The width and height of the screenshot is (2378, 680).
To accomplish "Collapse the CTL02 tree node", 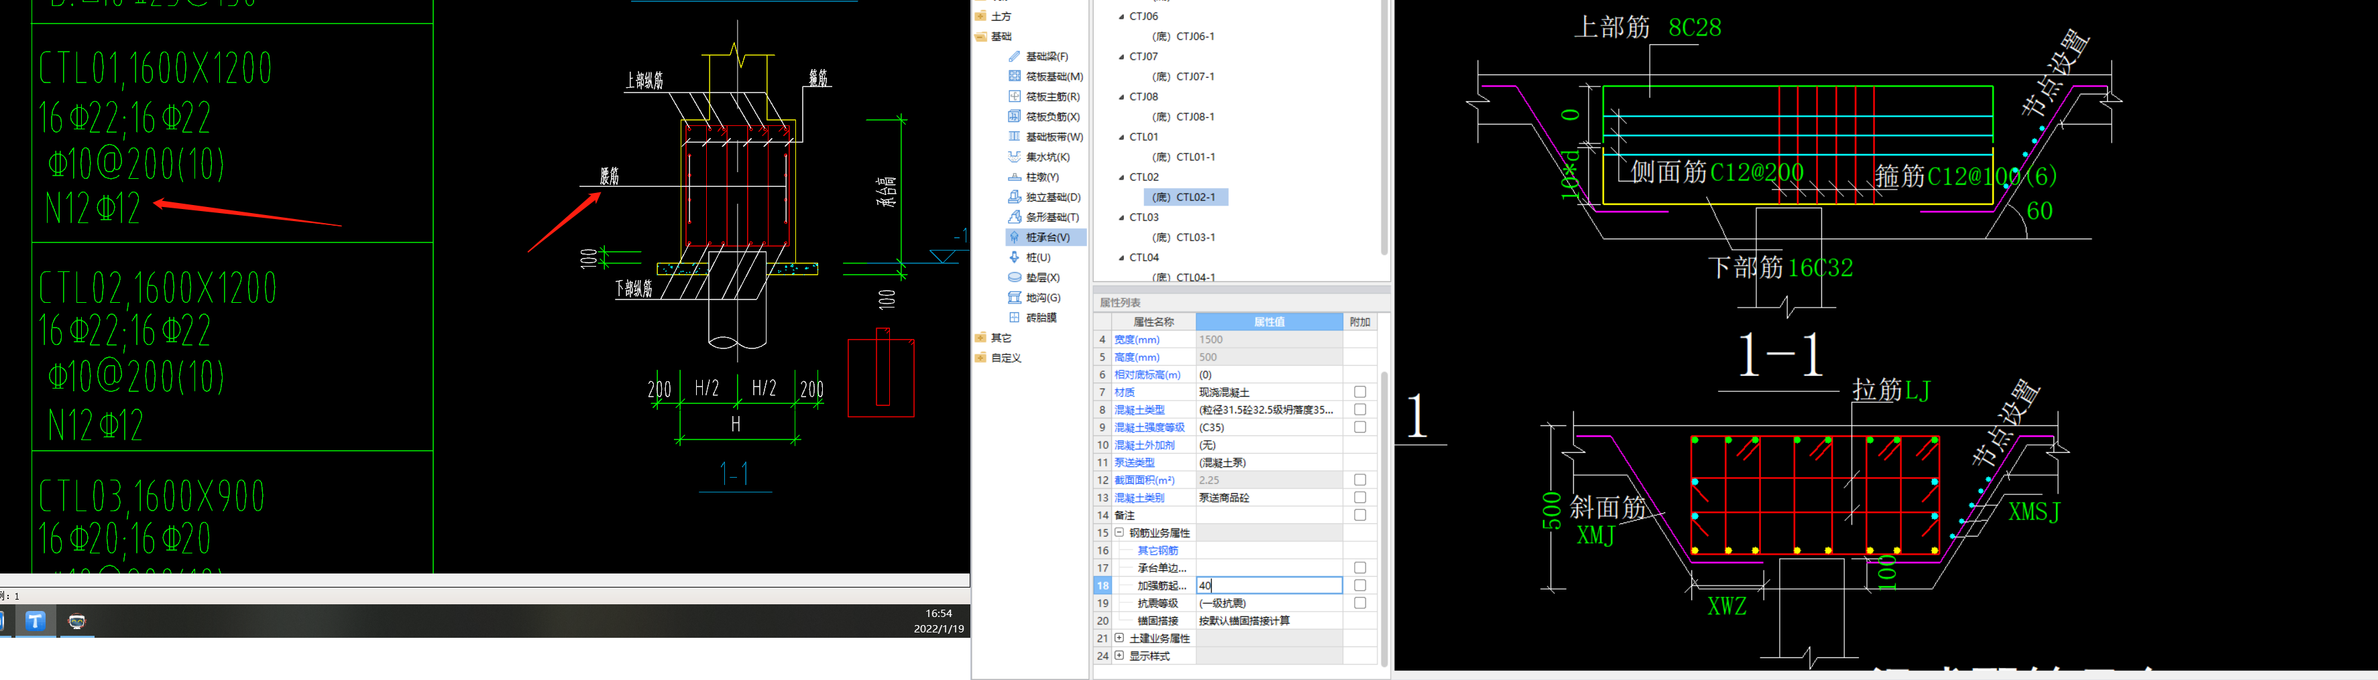I will (x=1122, y=177).
